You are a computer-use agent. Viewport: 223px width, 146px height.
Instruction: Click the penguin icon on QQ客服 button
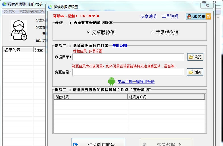[189, 16]
